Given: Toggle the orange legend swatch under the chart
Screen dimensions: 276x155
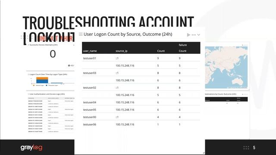Looking at the screenshot, I should [x=34, y=85].
